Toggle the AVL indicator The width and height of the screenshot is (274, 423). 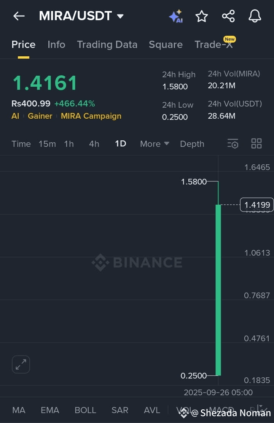coord(152,410)
